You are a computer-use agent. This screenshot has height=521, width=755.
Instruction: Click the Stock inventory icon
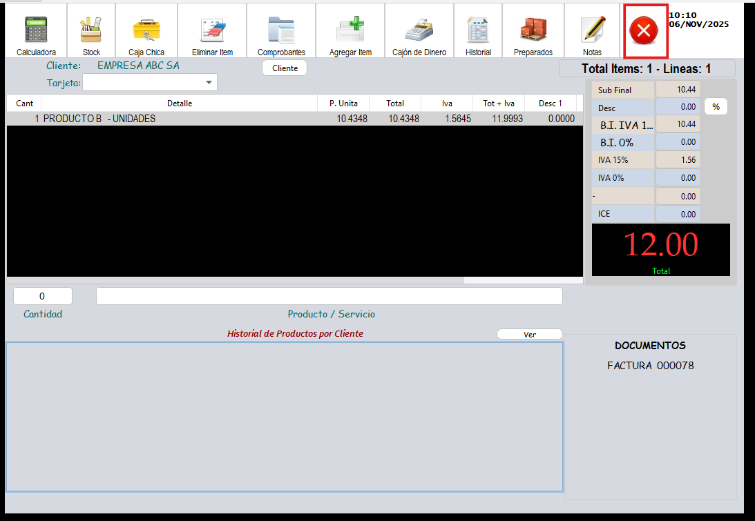click(x=91, y=32)
